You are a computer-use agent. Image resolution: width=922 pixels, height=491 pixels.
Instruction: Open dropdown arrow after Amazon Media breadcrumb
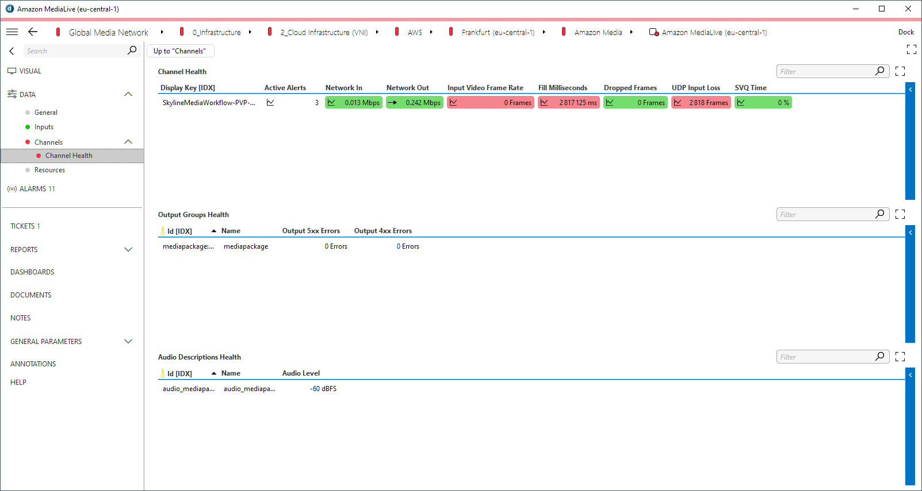pyautogui.click(x=632, y=32)
